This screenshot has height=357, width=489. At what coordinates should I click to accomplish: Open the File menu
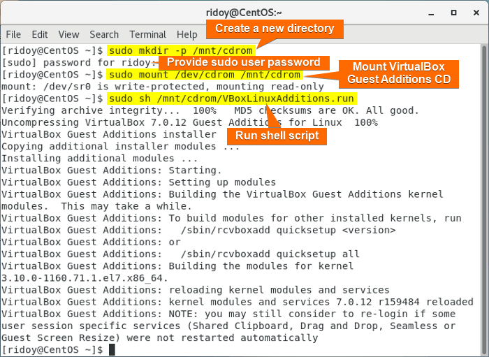coord(13,34)
